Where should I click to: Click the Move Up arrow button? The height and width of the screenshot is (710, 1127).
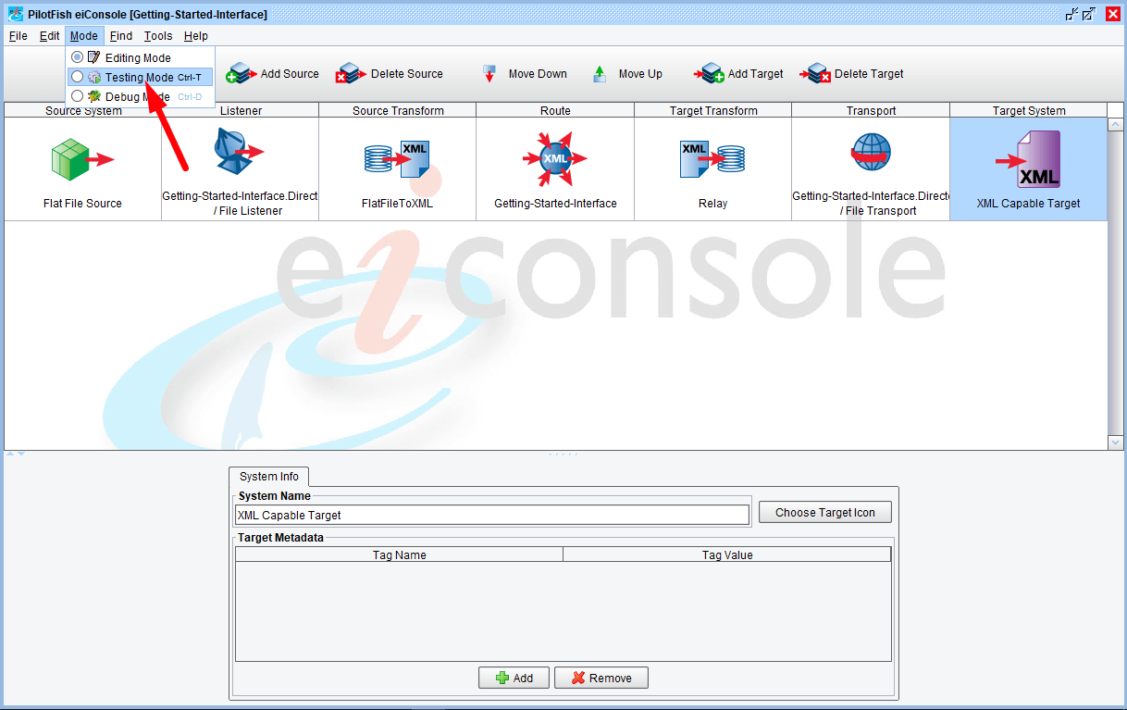pyautogui.click(x=628, y=74)
